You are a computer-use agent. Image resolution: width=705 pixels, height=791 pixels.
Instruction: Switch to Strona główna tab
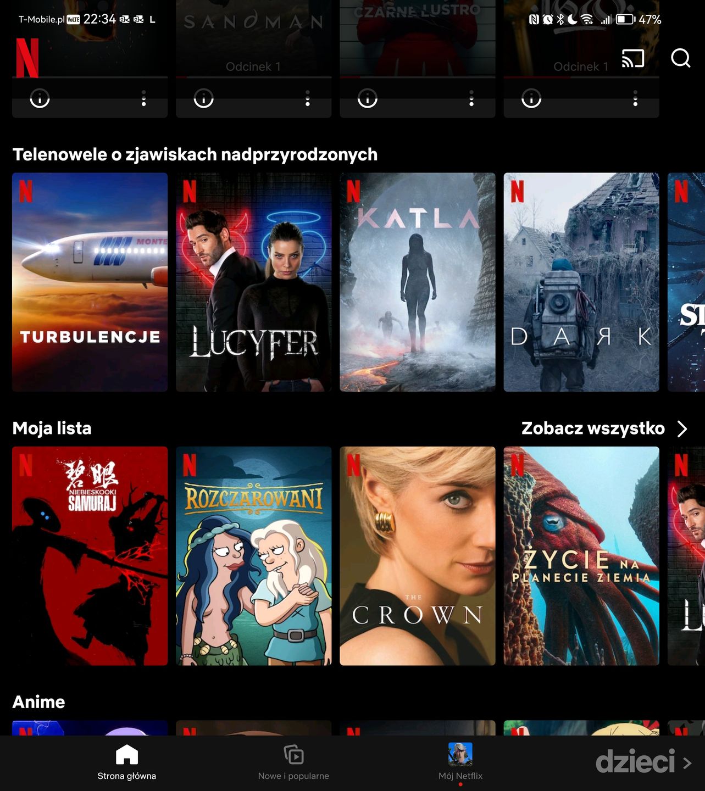click(127, 762)
